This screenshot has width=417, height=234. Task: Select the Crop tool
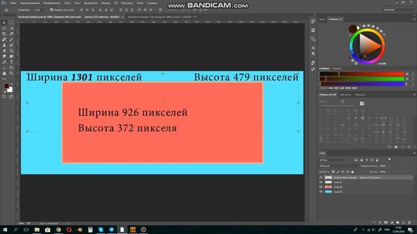(4, 34)
